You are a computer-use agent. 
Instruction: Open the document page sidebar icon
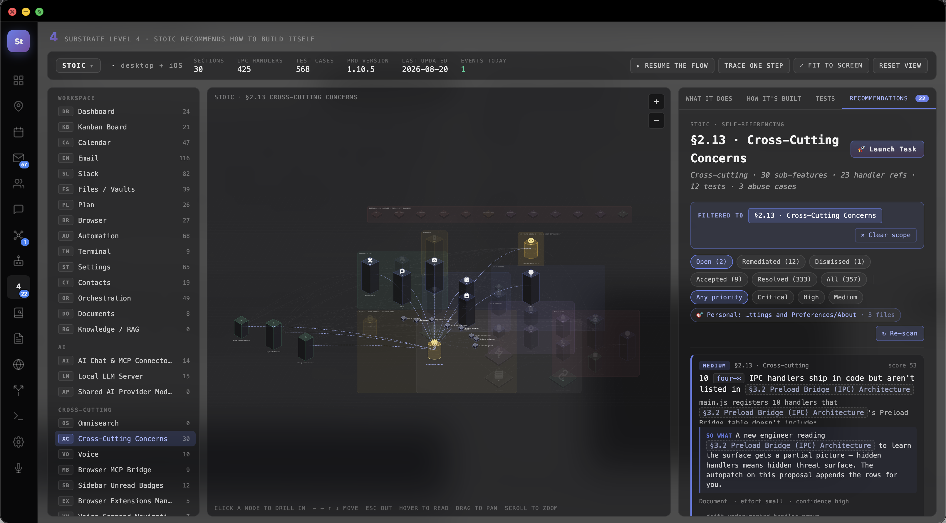click(18, 338)
